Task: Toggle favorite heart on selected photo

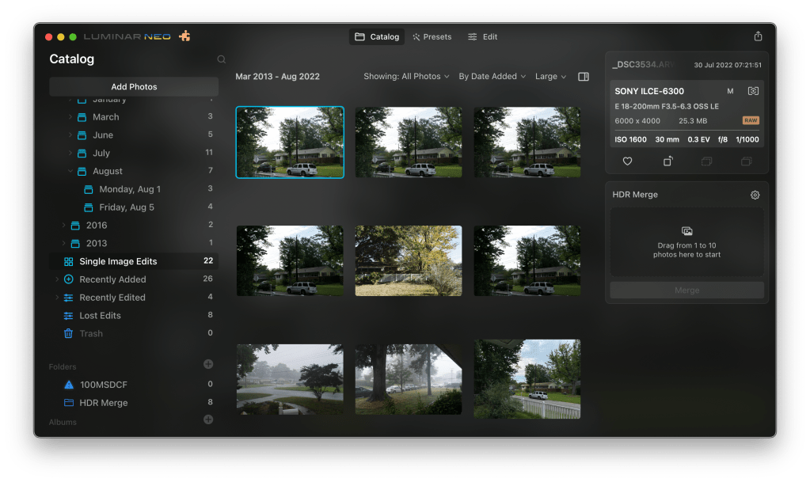Action: pos(627,161)
